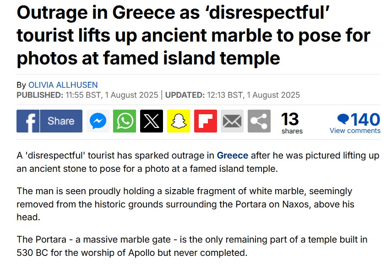Image resolution: width=386 pixels, height=265 pixels.
Task: Share to Flipboard with red icon
Action: pos(206,121)
